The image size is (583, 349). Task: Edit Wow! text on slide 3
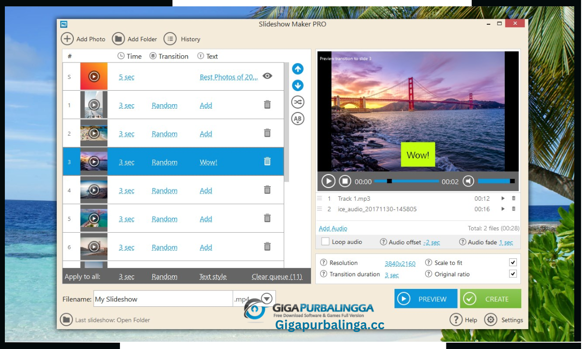coord(208,162)
